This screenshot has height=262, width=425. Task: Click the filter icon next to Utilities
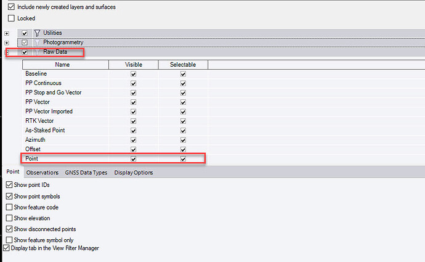click(37, 33)
